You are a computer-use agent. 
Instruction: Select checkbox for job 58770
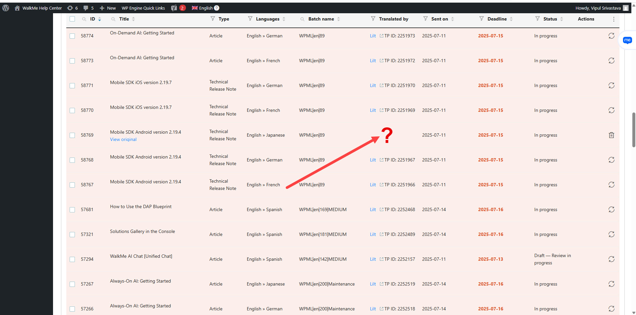(72, 110)
